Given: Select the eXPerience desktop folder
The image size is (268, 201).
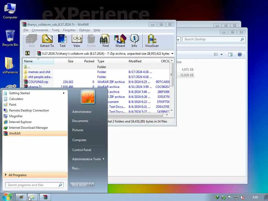Looking at the screenshot, I should pyautogui.click(x=10, y=65).
